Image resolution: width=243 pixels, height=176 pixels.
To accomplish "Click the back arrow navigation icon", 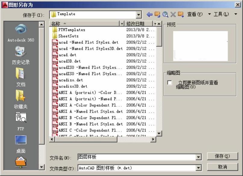I will 149,14.
